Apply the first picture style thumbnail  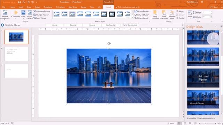pos(56,14)
